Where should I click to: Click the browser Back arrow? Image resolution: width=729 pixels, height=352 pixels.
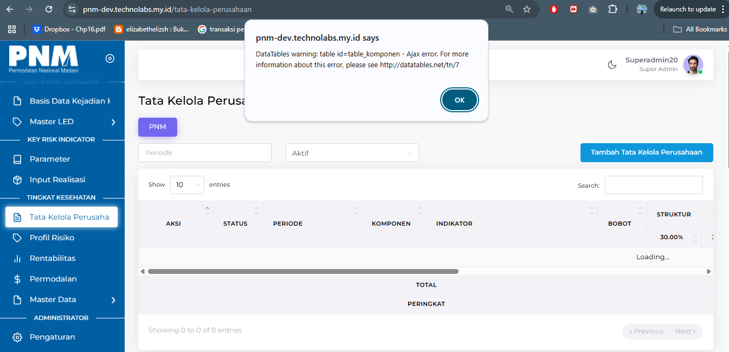[10, 9]
